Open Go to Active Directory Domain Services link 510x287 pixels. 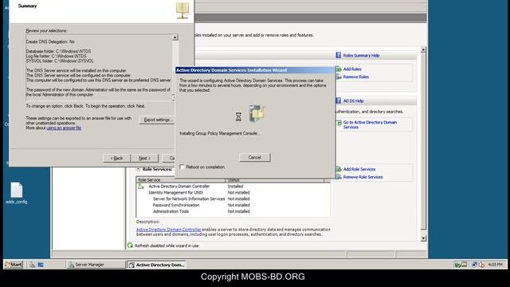point(370,125)
